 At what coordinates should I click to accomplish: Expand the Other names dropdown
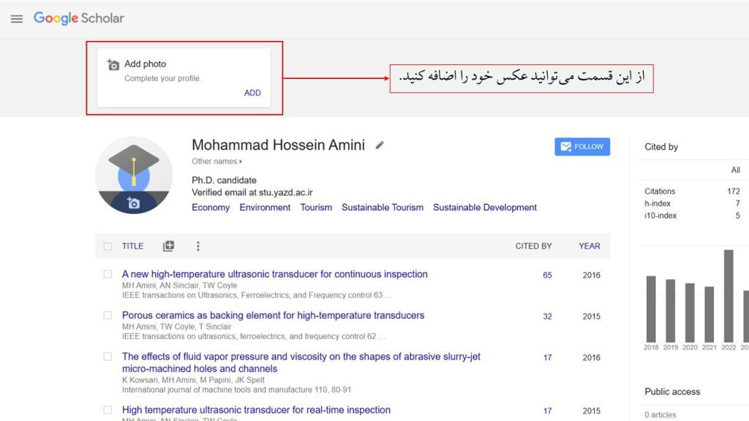(x=217, y=162)
